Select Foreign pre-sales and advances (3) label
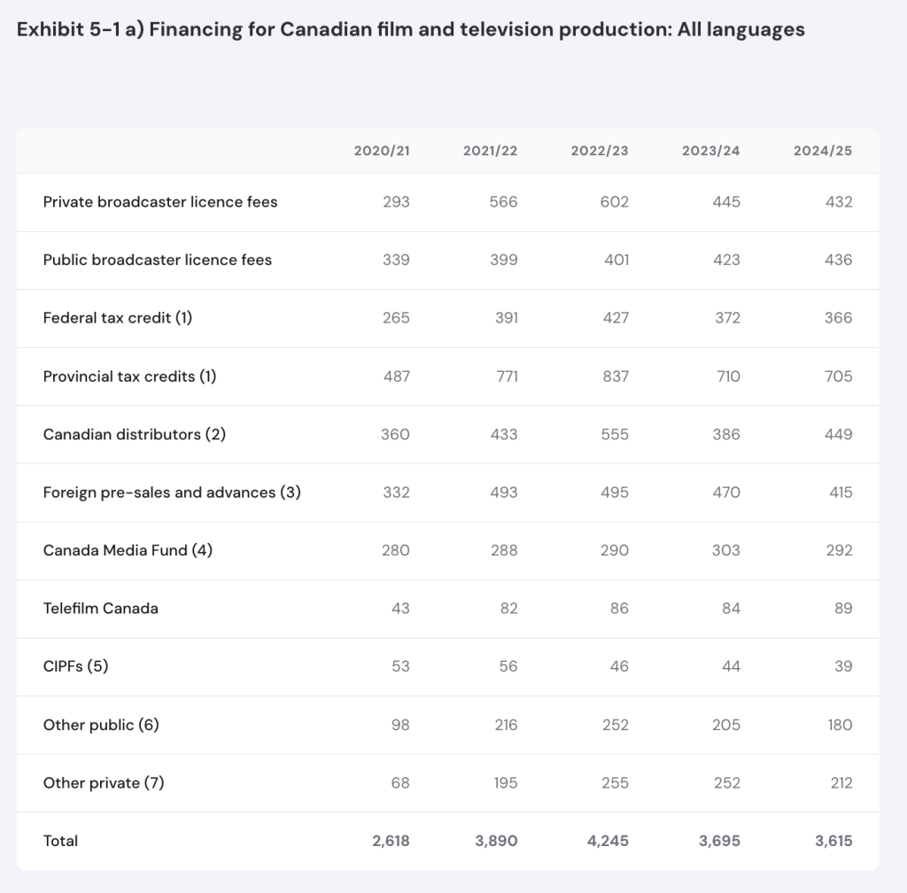 (x=172, y=493)
